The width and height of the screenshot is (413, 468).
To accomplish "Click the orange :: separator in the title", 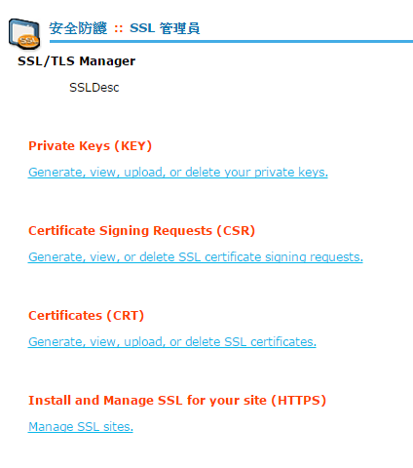I will (119, 29).
